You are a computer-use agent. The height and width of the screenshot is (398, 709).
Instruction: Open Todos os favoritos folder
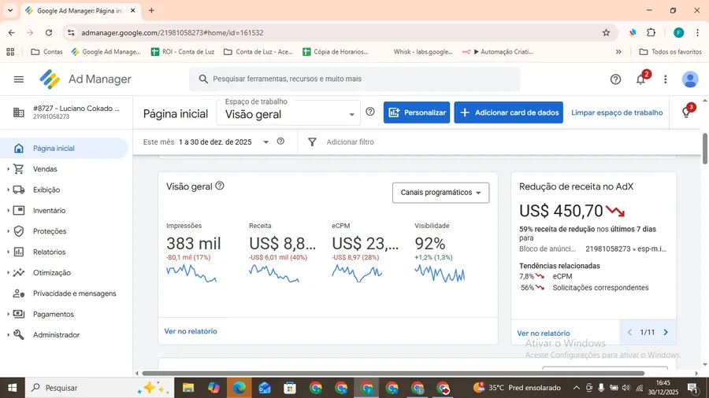pyautogui.click(x=670, y=52)
